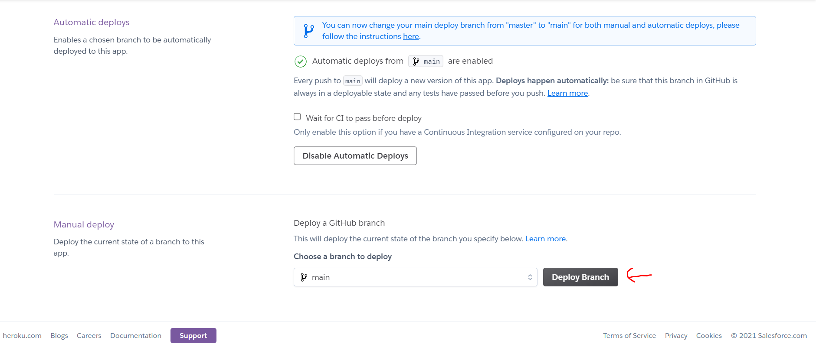Click the Support button in the footer
The height and width of the screenshot is (344, 816).
tap(193, 336)
